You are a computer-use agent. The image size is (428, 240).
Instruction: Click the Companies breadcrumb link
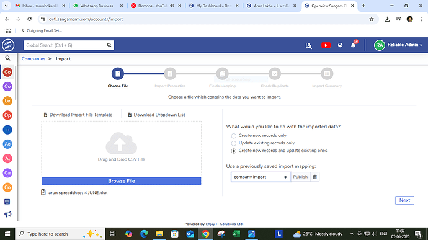click(33, 59)
